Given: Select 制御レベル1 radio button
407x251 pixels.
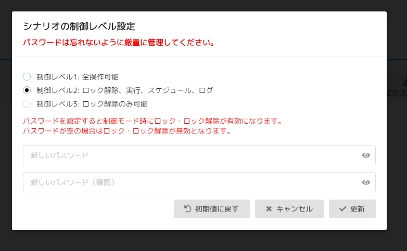Looking at the screenshot, I should [x=27, y=77].
